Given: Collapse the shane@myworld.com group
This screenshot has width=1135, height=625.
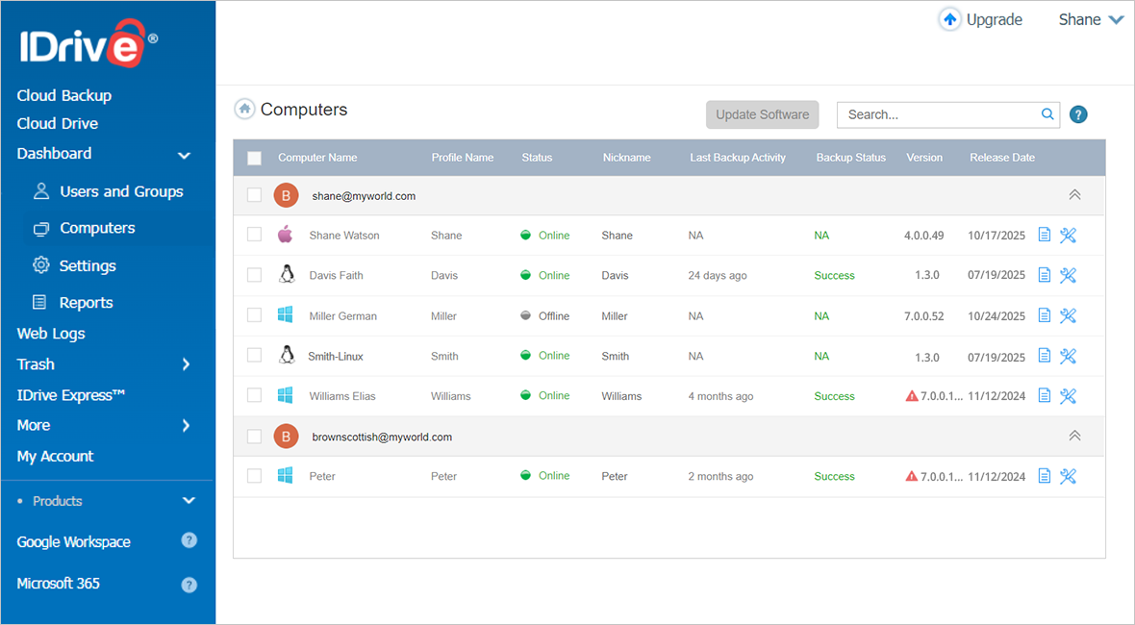Looking at the screenshot, I should coord(1074,195).
